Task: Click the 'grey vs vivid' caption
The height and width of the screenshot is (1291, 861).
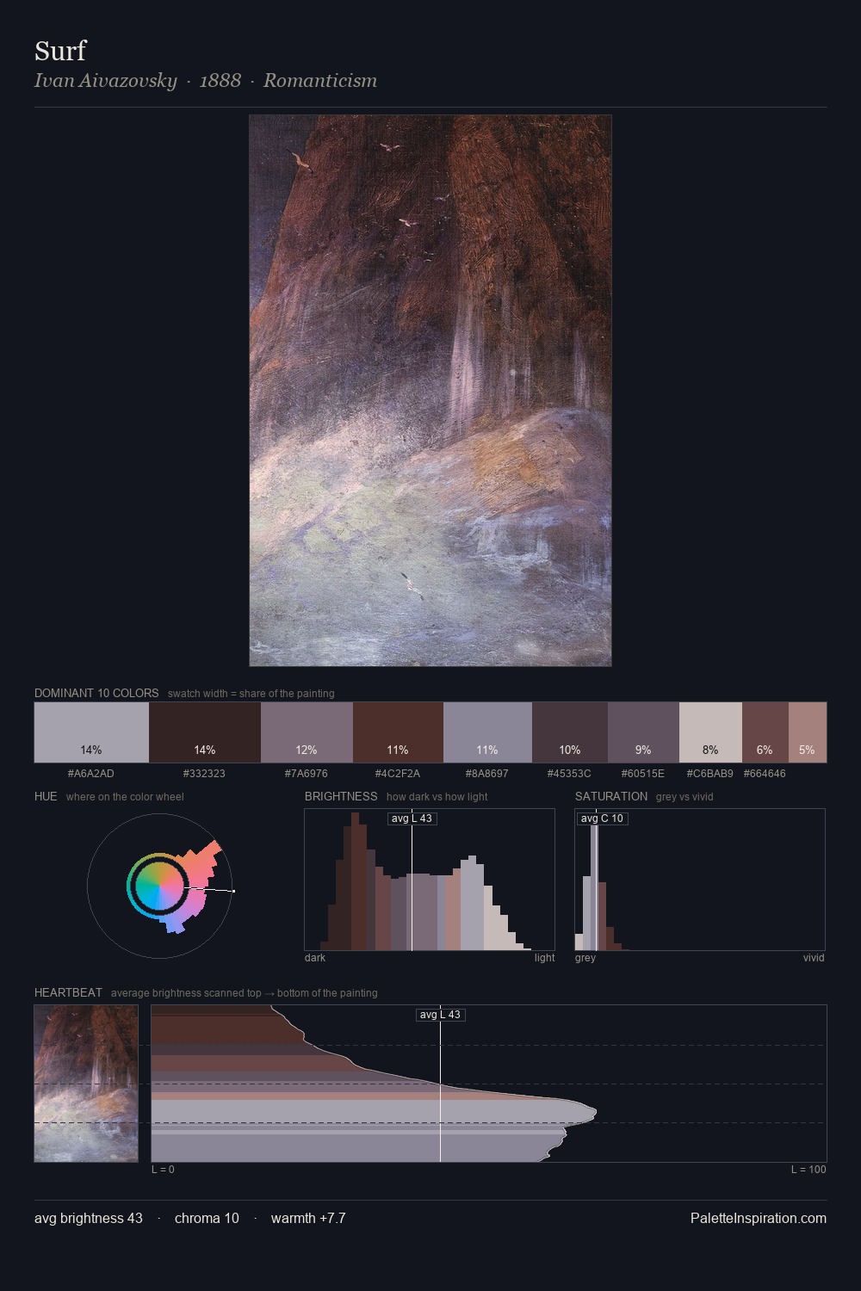Action: pyautogui.click(x=684, y=797)
